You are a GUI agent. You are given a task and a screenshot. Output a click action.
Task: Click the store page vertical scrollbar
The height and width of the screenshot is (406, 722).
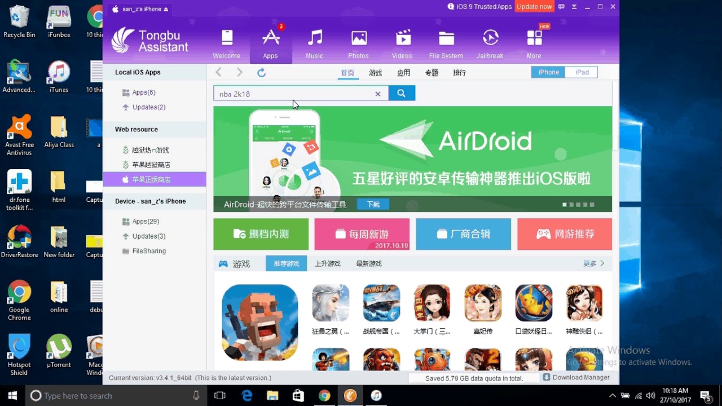point(616,116)
